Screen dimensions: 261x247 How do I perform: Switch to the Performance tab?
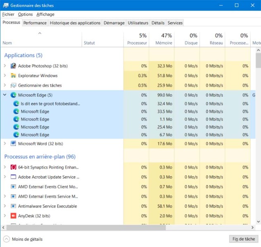click(35, 23)
